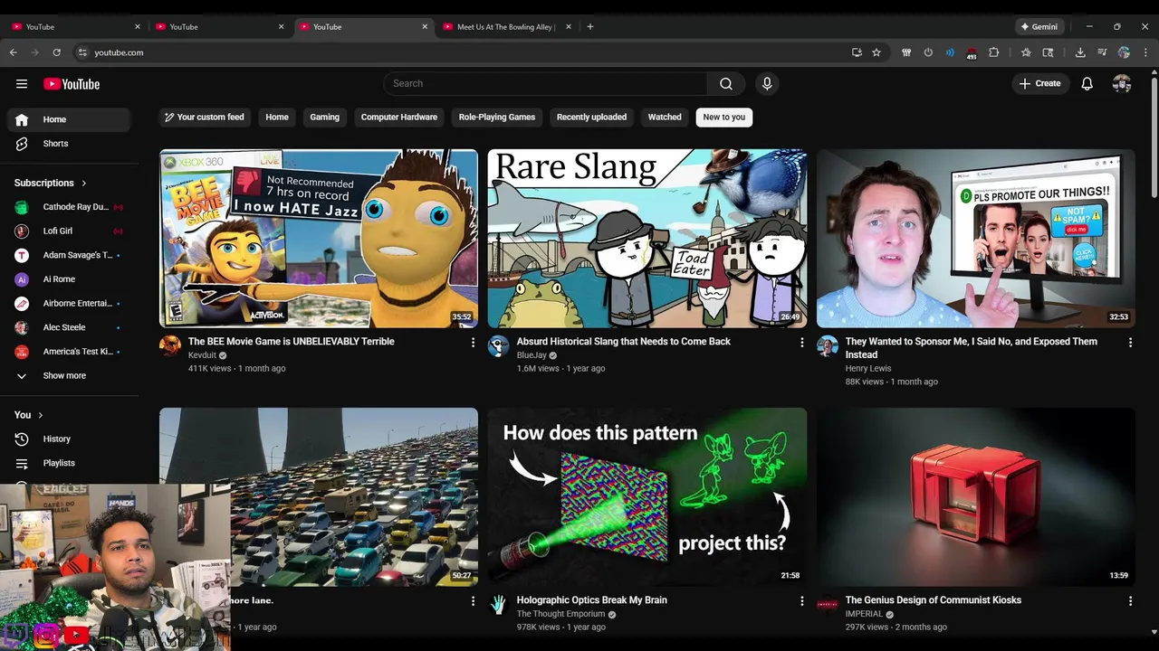
Task: Click browser back arrow
Action: tap(13, 52)
